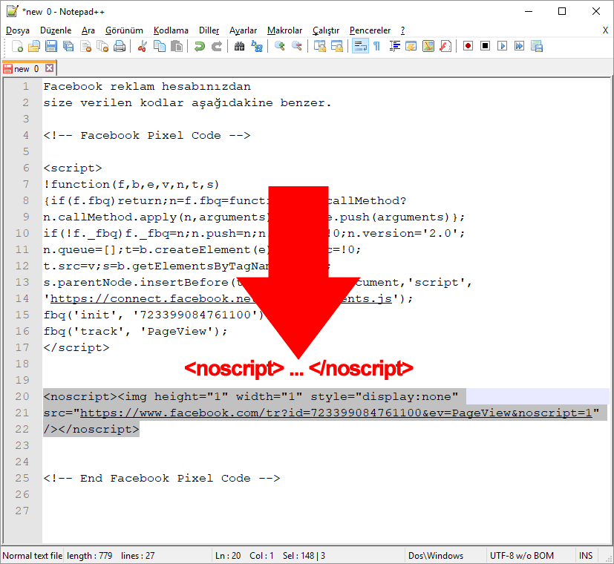Image resolution: width=614 pixels, height=564 pixels.
Task: Play the recorded macro
Action: [503, 47]
